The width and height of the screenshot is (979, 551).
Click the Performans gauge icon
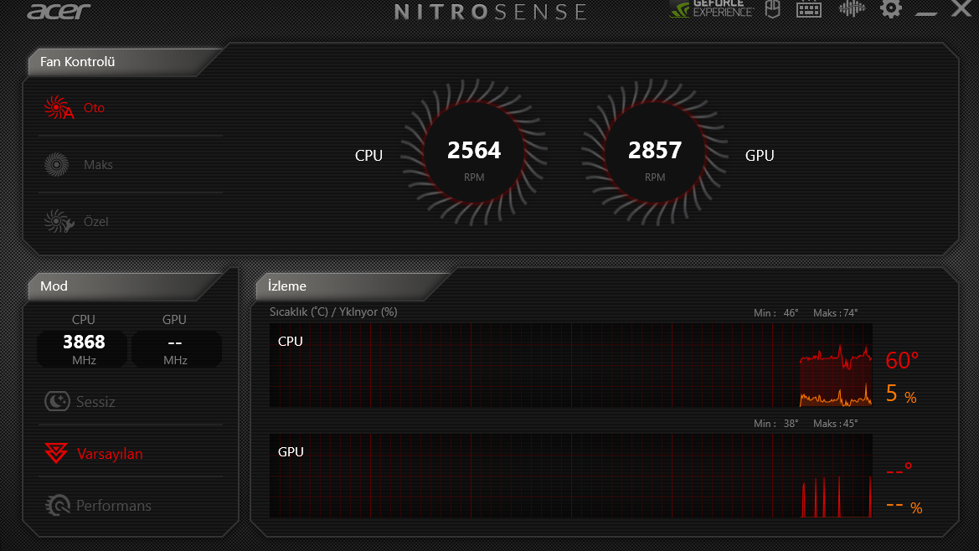click(x=58, y=505)
